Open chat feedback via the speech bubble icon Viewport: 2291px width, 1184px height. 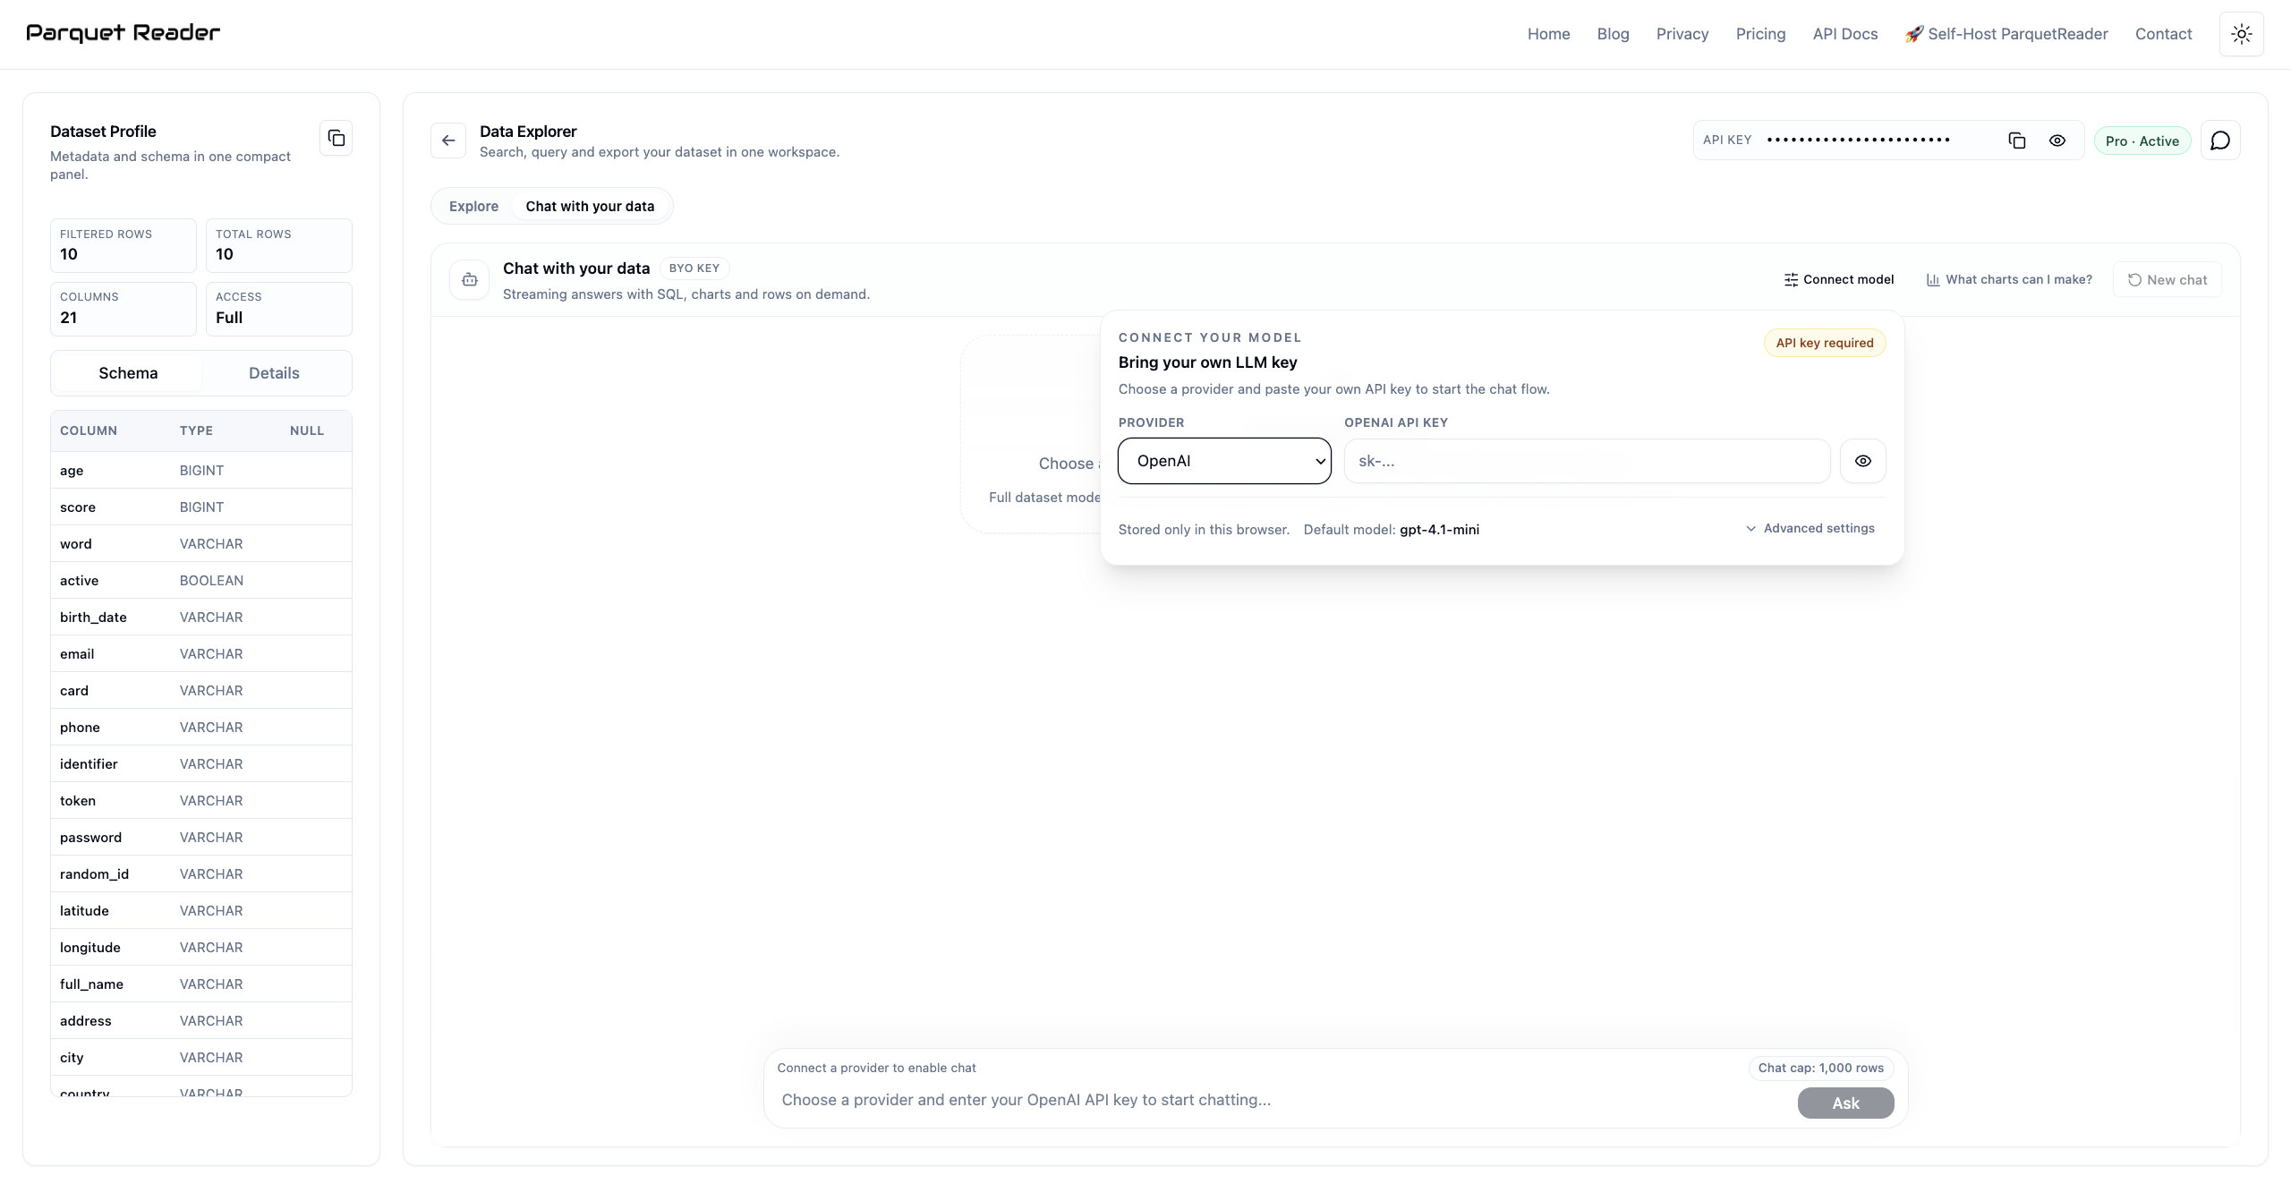coord(2220,141)
